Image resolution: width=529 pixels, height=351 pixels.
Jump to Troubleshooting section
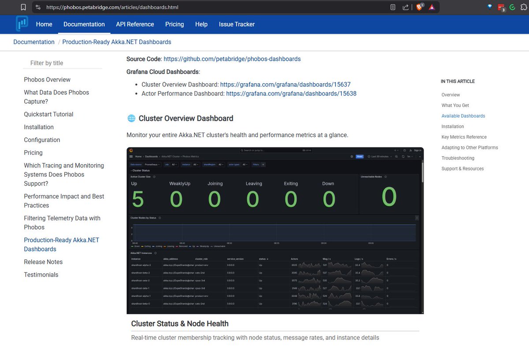click(x=458, y=158)
